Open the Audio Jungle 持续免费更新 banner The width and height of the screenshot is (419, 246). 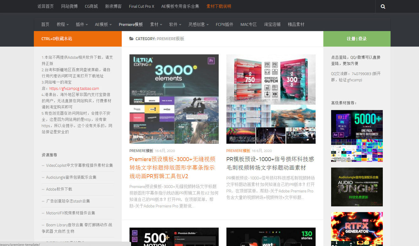(x=357, y=187)
